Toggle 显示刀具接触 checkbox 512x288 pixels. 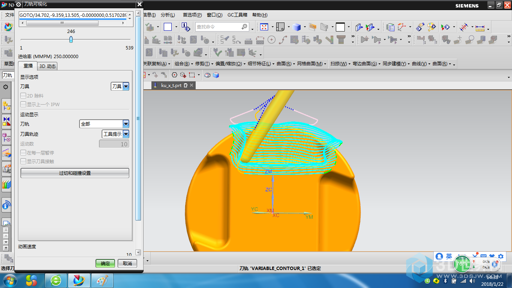(x=23, y=162)
